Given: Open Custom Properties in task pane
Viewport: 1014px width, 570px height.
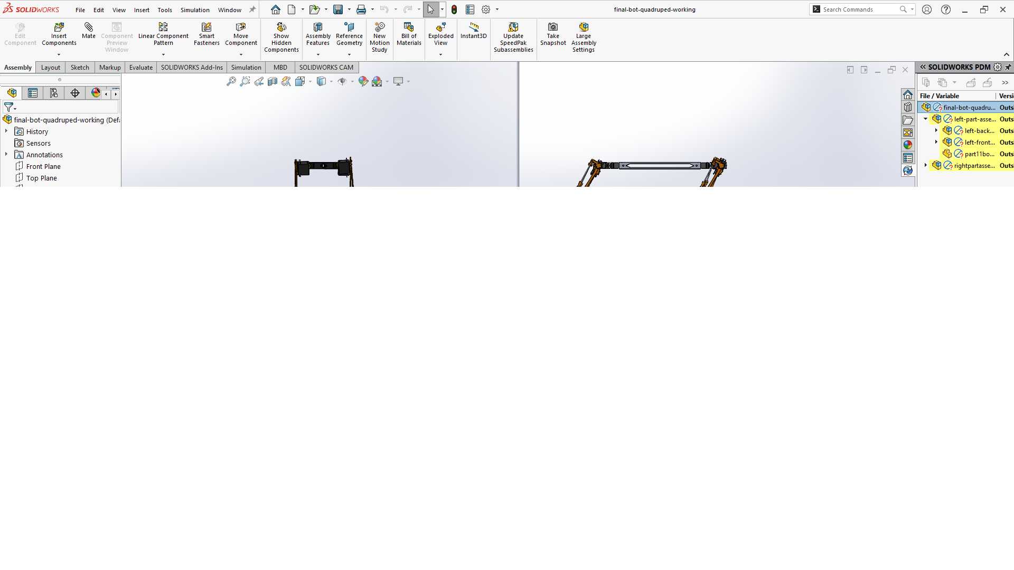Looking at the screenshot, I should (x=908, y=158).
